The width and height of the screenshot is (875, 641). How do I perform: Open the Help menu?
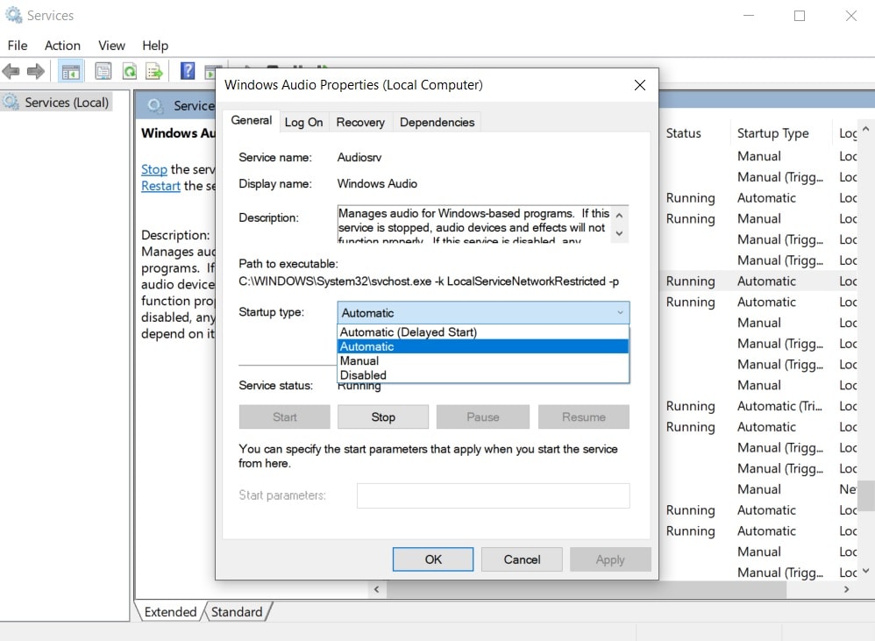[x=155, y=46]
